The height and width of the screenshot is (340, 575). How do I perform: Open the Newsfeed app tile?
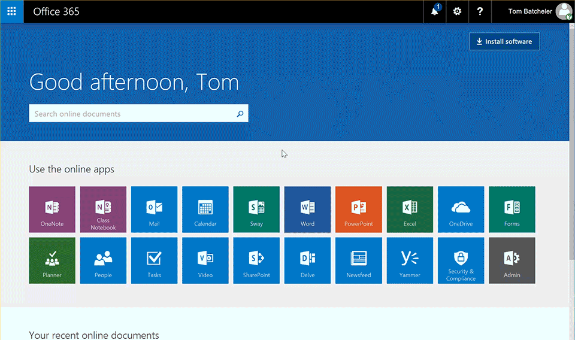click(359, 260)
